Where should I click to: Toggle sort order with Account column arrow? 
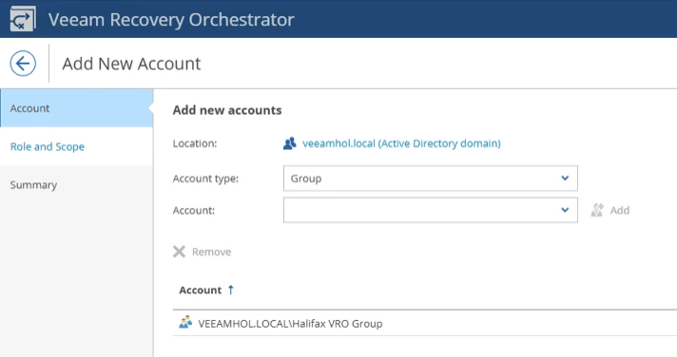pos(230,290)
